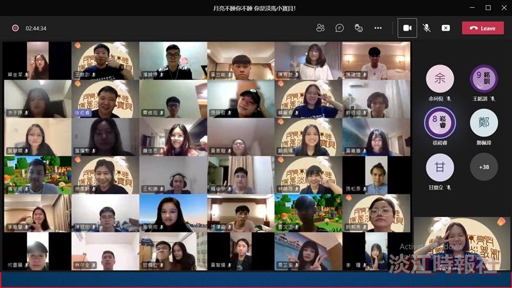Select the 甘 participant avatar
Viewport: 512px width, 288px height.
pyautogui.click(x=440, y=167)
